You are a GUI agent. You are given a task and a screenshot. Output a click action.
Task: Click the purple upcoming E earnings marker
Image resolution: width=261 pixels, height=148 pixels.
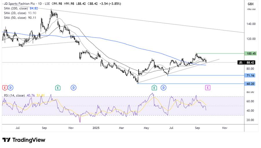(207, 88)
